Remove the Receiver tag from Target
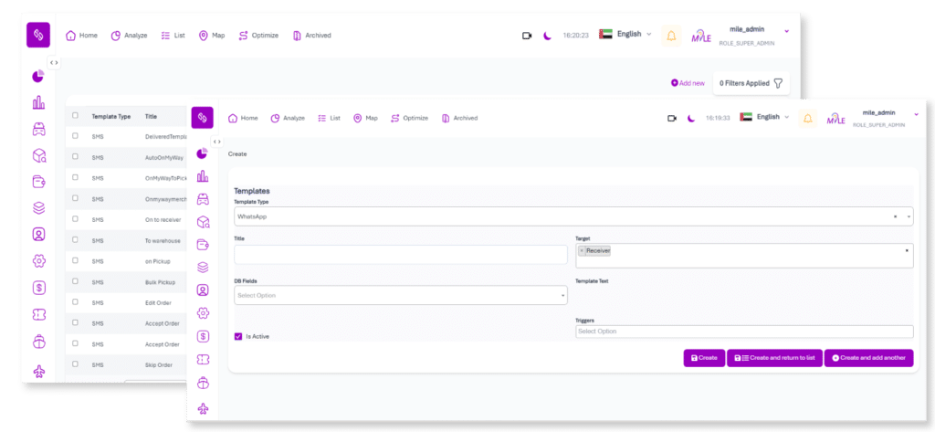 pyautogui.click(x=582, y=251)
